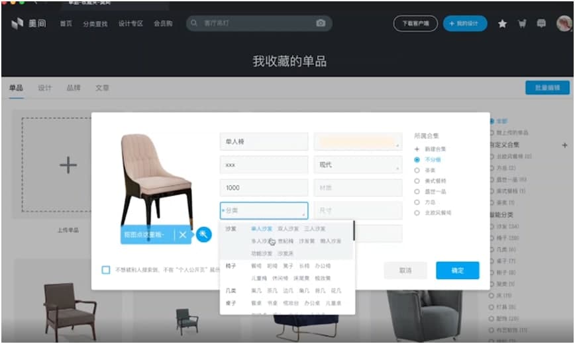
Task: Open the 分类 category dropdown
Action: (x=264, y=211)
